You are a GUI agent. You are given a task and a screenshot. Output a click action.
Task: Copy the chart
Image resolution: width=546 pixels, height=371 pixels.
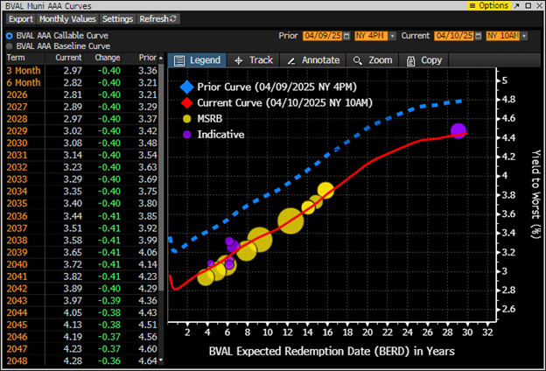[423, 60]
